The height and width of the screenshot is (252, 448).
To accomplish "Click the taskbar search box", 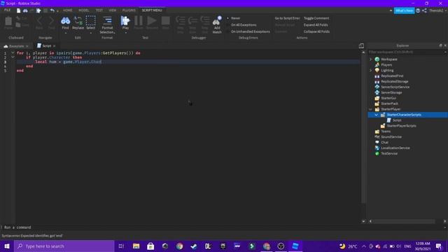I will tap(64, 246).
